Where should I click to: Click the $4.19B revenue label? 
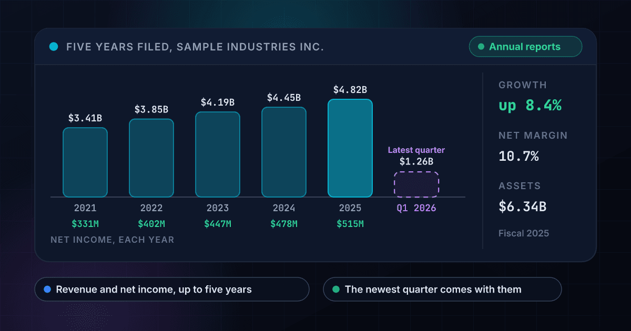[218, 102]
